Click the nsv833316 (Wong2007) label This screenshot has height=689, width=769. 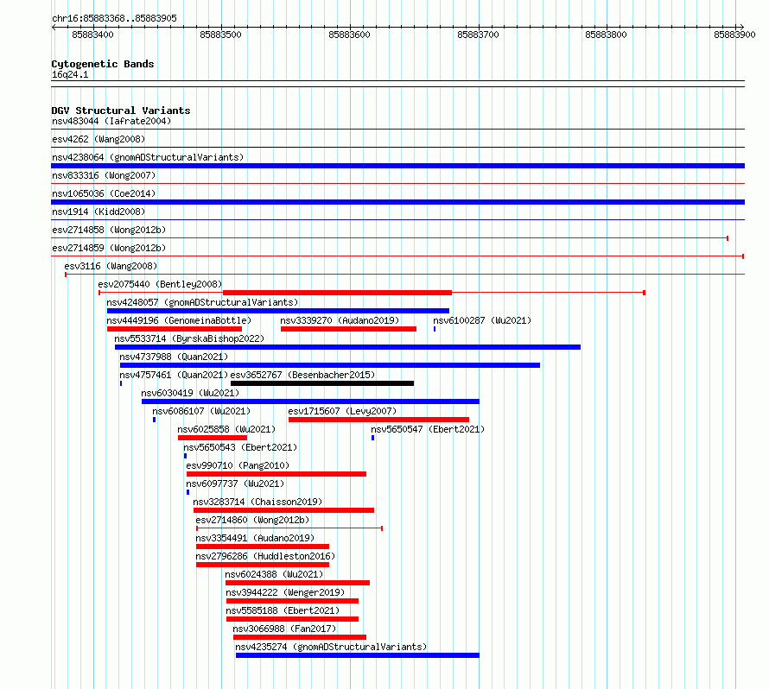click(x=104, y=175)
